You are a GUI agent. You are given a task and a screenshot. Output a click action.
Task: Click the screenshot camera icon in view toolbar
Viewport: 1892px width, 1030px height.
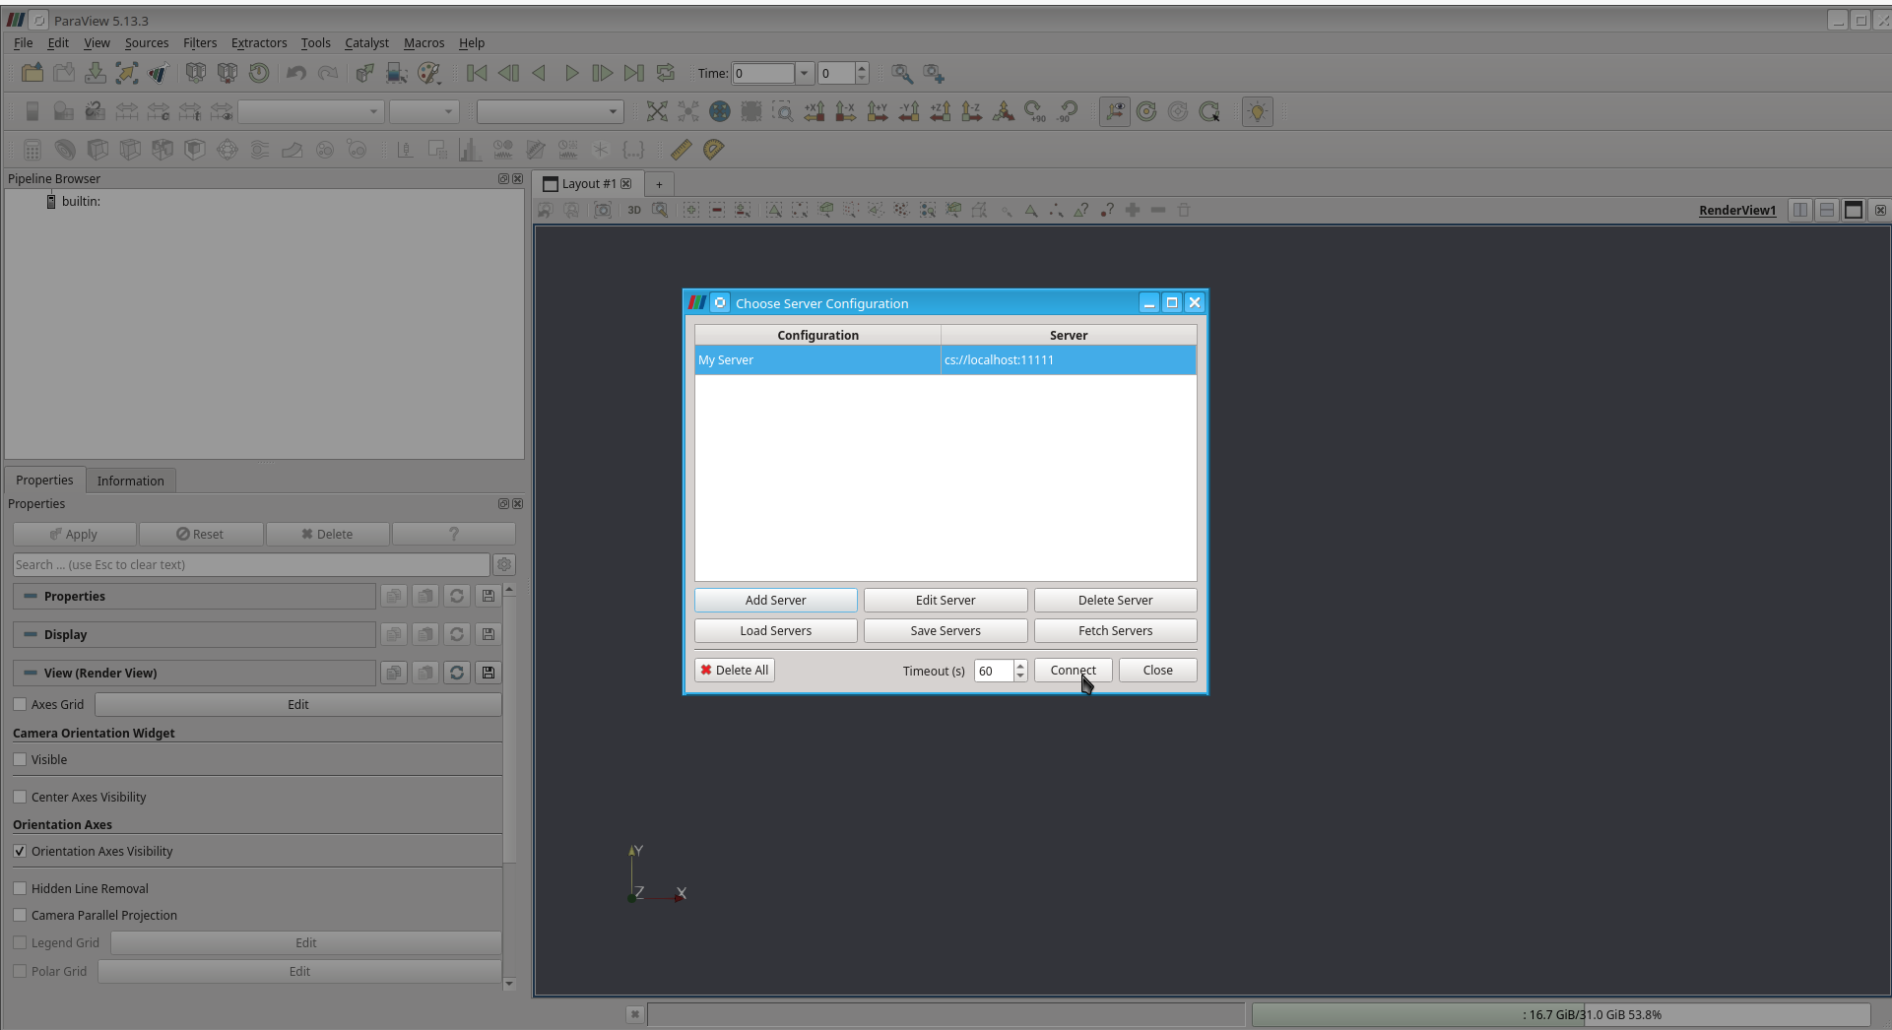pos(603,210)
